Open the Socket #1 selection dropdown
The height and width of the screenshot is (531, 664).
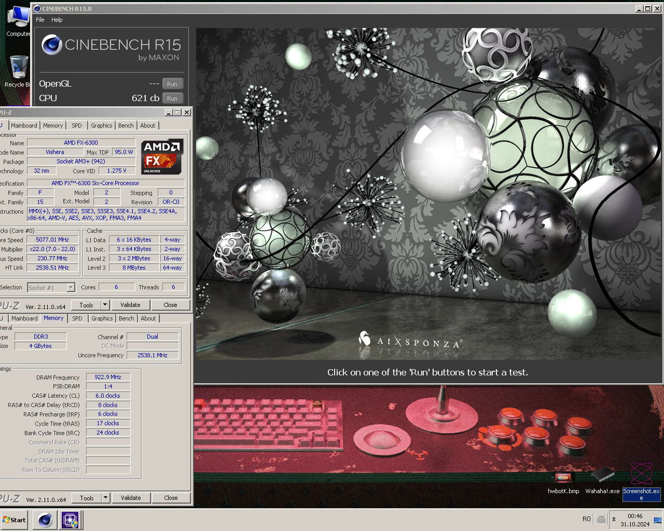pos(51,287)
